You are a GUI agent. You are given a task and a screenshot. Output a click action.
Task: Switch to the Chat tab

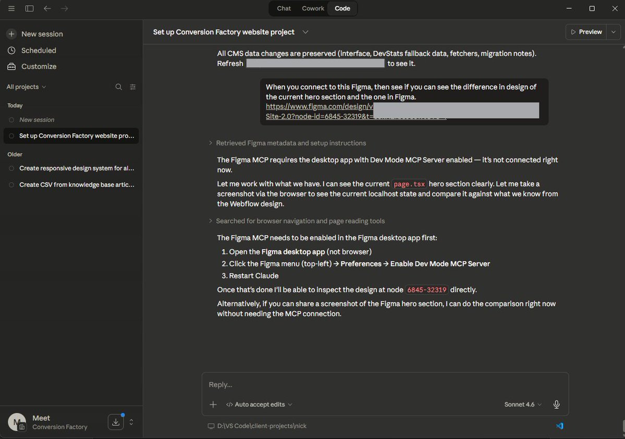284,8
